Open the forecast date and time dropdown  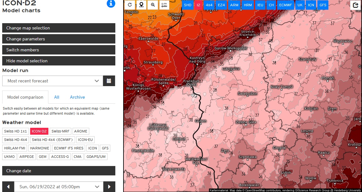coord(59,187)
